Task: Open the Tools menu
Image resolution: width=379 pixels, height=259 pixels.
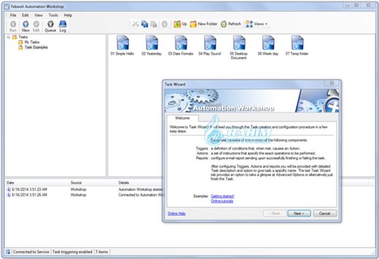Action: pyautogui.click(x=53, y=15)
